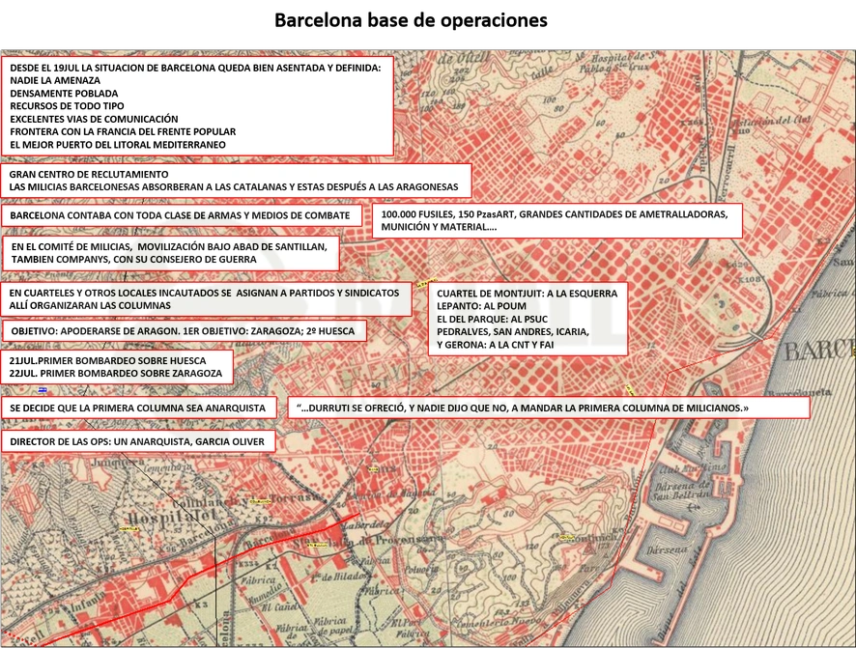Viewport: 856px width, 648px height.
Task: Select the thick red line near Hospitalet
Action: coord(180,576)
